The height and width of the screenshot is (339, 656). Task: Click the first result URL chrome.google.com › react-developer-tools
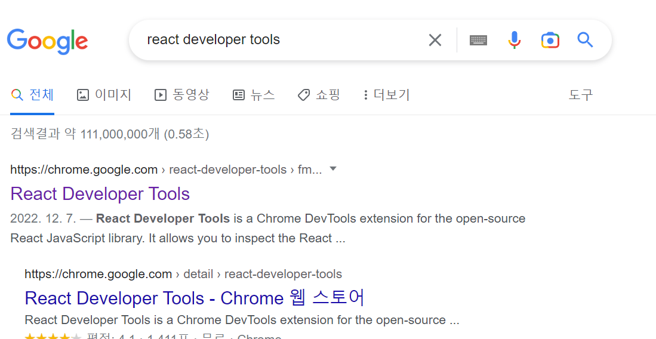coord(166,169)
